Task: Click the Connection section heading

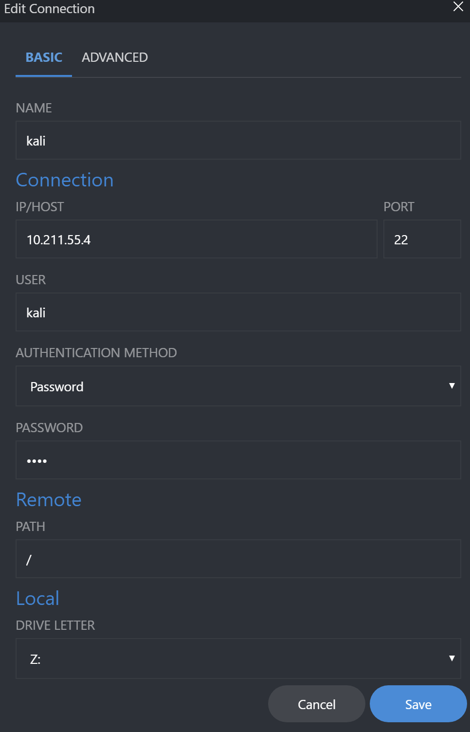Action: (x=65, y=180)
